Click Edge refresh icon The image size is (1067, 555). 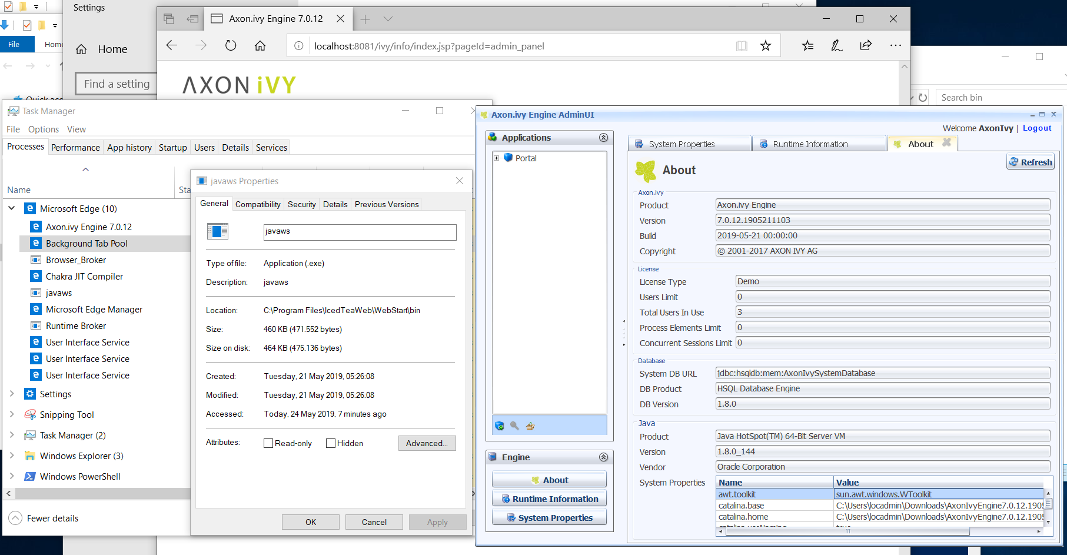[x=231, y=45]
